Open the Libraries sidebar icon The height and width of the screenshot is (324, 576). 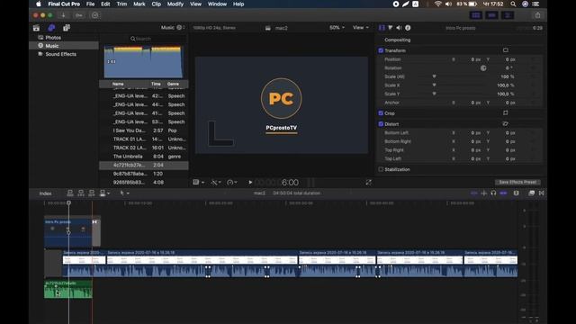[36, 28]
